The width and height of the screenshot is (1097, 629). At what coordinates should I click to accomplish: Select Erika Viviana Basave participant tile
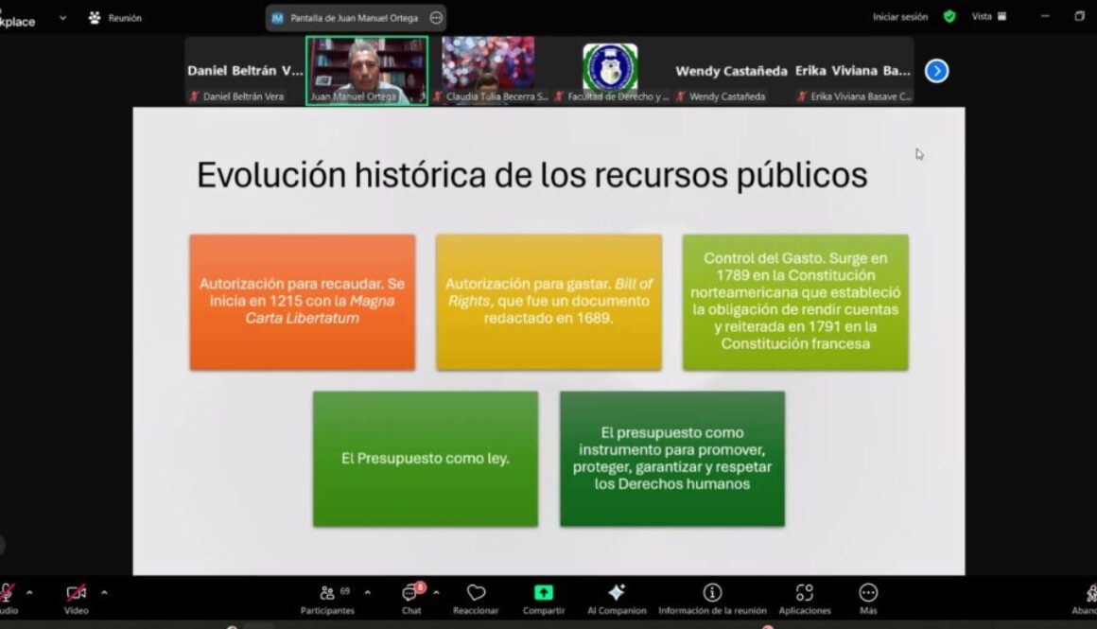click(x=853, y=71)
